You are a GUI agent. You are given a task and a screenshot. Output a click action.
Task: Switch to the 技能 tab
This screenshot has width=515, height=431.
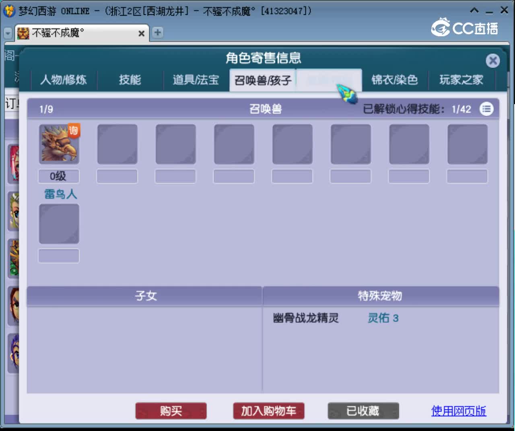click(x=130, y=80)
